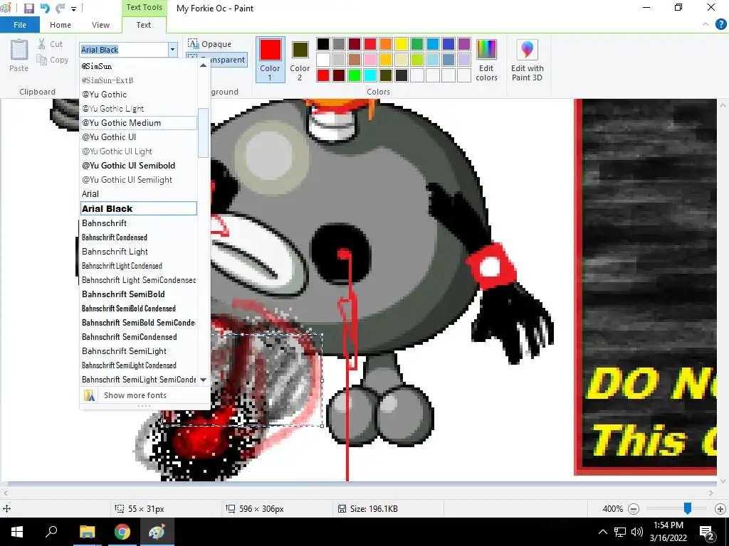The width and height of the screenshot is (729, 546).
Task: Click the Copy button
Action: (53, 60)
